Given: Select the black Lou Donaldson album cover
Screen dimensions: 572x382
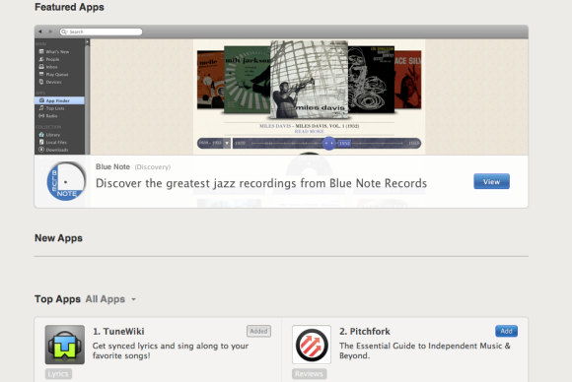Looking at the screenshot, I should pos(371,79).
